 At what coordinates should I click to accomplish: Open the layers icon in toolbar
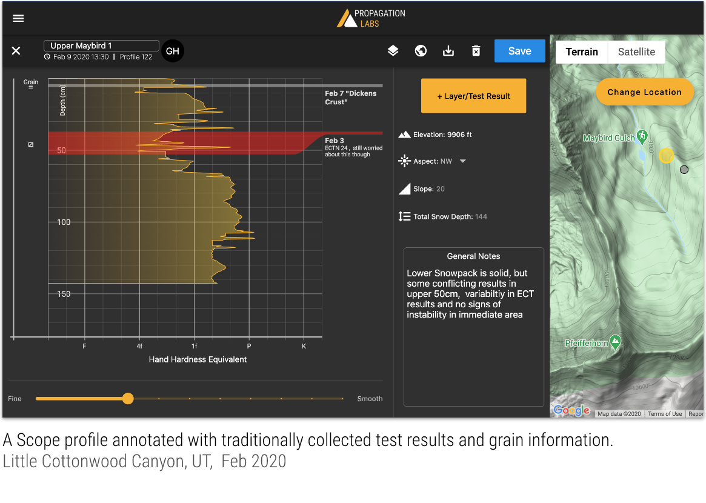pos(393,51)
